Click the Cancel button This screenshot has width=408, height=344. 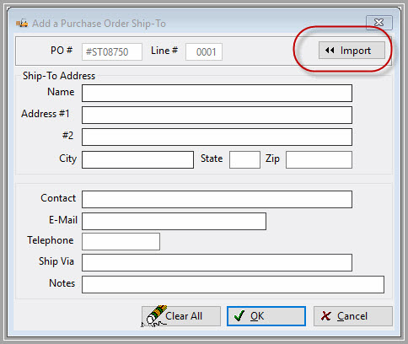[353, 316]
